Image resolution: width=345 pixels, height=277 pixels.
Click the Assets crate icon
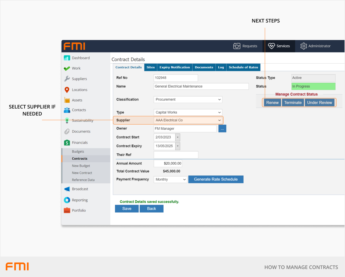tap(67, 100)
